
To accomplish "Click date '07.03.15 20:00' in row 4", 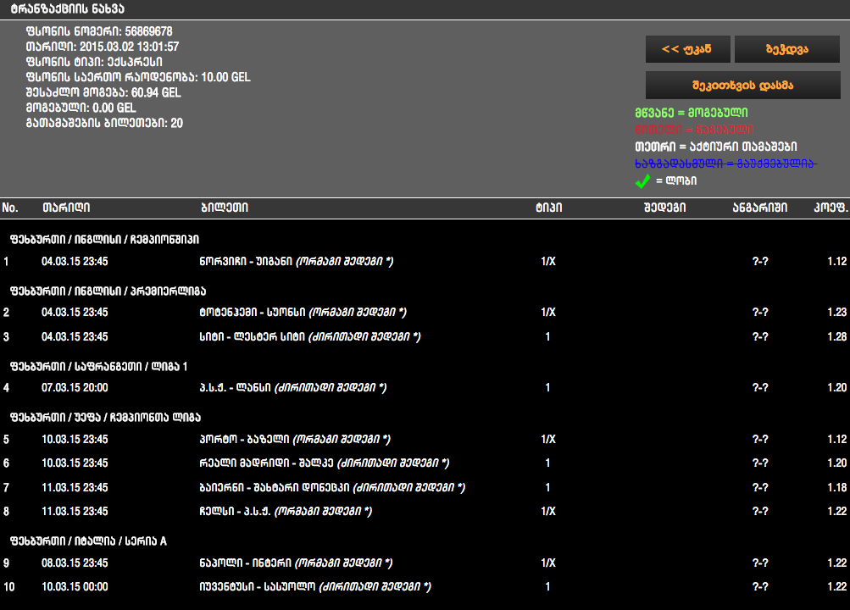I will click(x=75, y=388).
